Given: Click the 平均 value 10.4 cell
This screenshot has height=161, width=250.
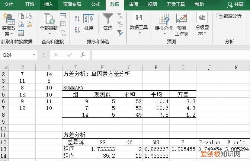Looking at the screenshot, I should tap(156, 101).
